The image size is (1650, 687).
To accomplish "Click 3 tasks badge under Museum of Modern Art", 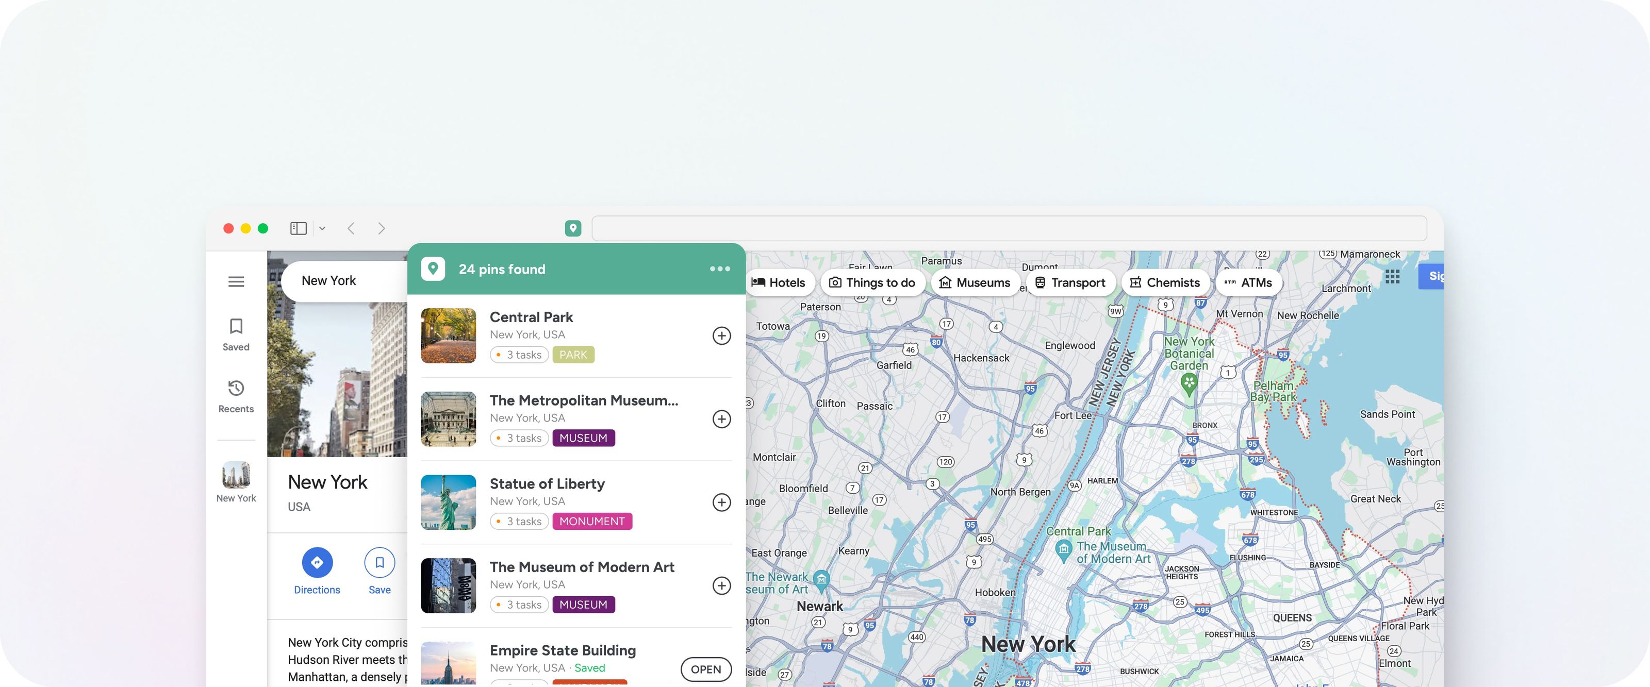I will click(x=519, y=605).
